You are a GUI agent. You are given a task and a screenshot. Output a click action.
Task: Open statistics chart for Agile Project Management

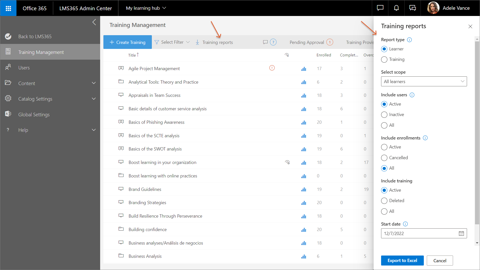point(303,69)
